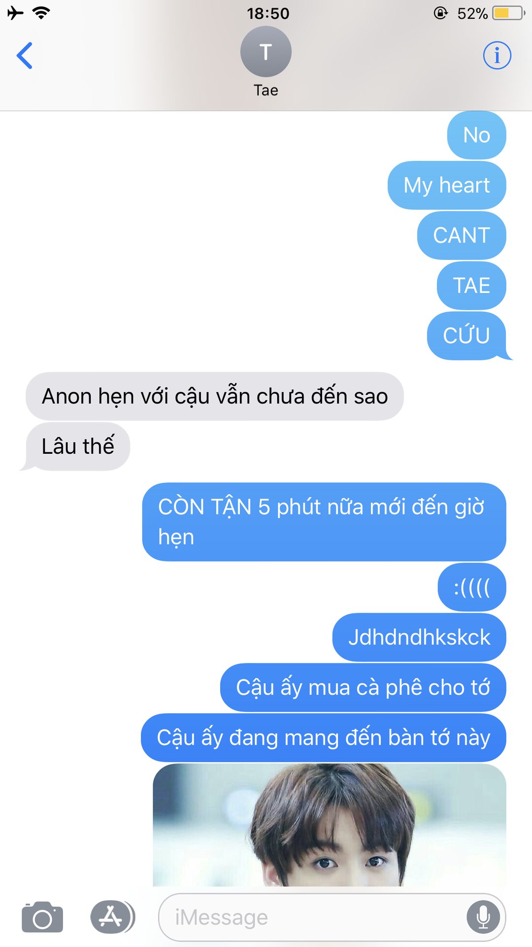Image resolution: width=532 pixels, height=947 pixels.
Task: Open the App Store apps icon
Action: (112, 917)
